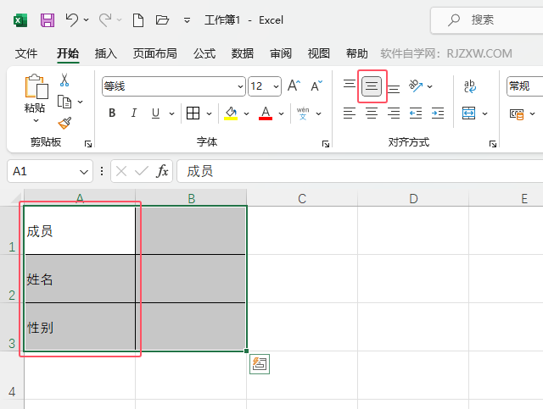The height and width of the screenshot is (409, 543).
Task: Select cell containing 姓名
Action: (x=80, y=279)
